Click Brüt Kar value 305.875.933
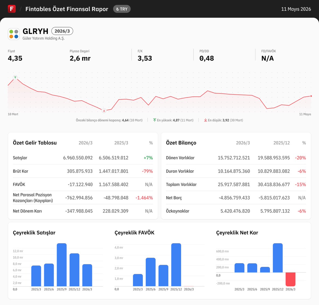Screen dimensions: 319x305 pos(80,171)
